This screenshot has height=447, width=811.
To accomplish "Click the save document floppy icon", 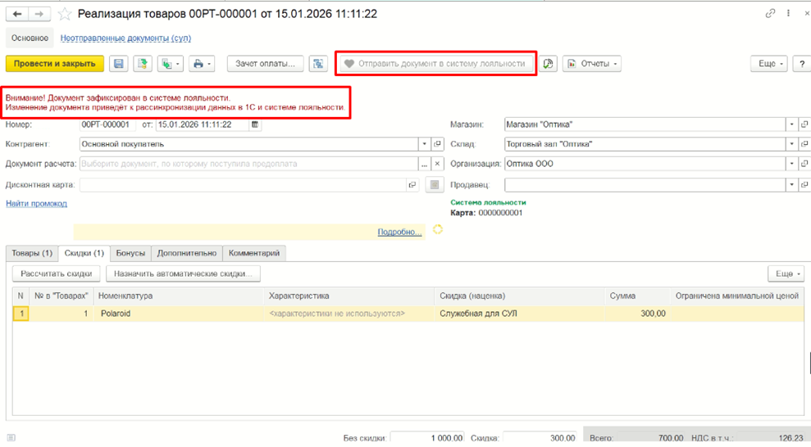I will [x=118, y=64].
